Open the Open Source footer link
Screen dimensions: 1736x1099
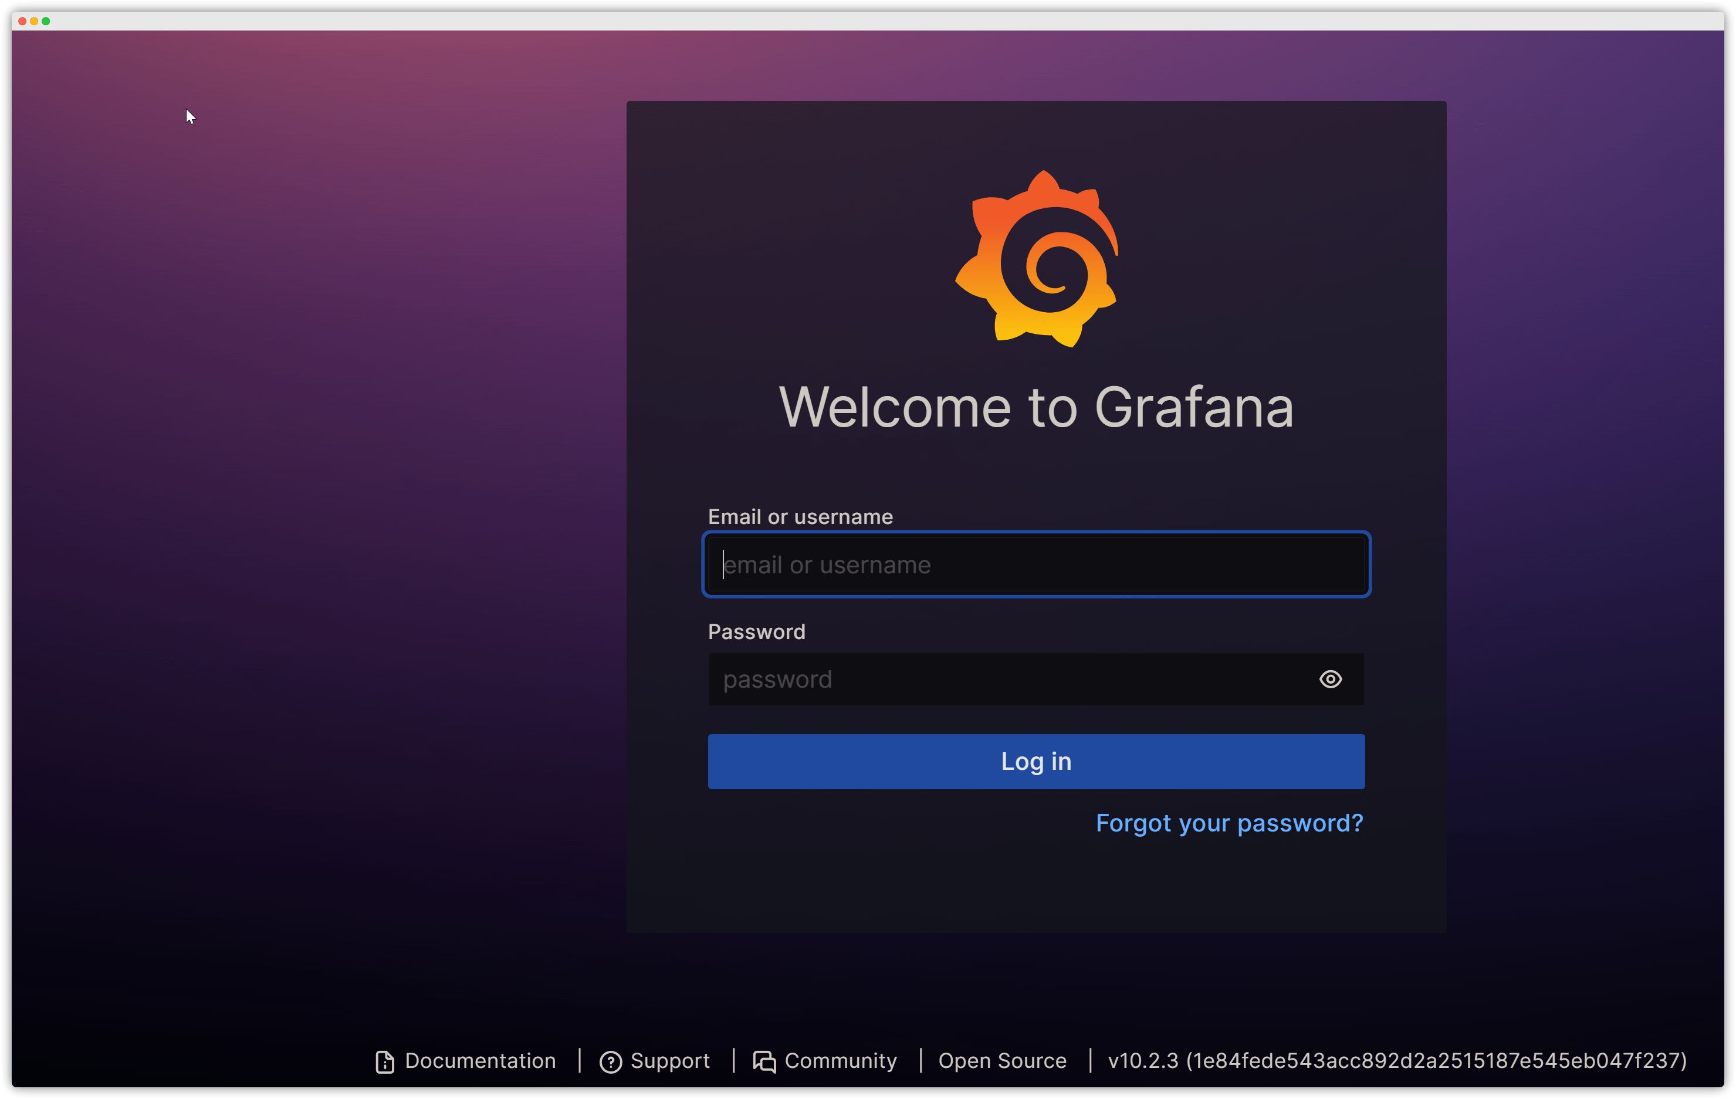[x=1002, y=1061]
